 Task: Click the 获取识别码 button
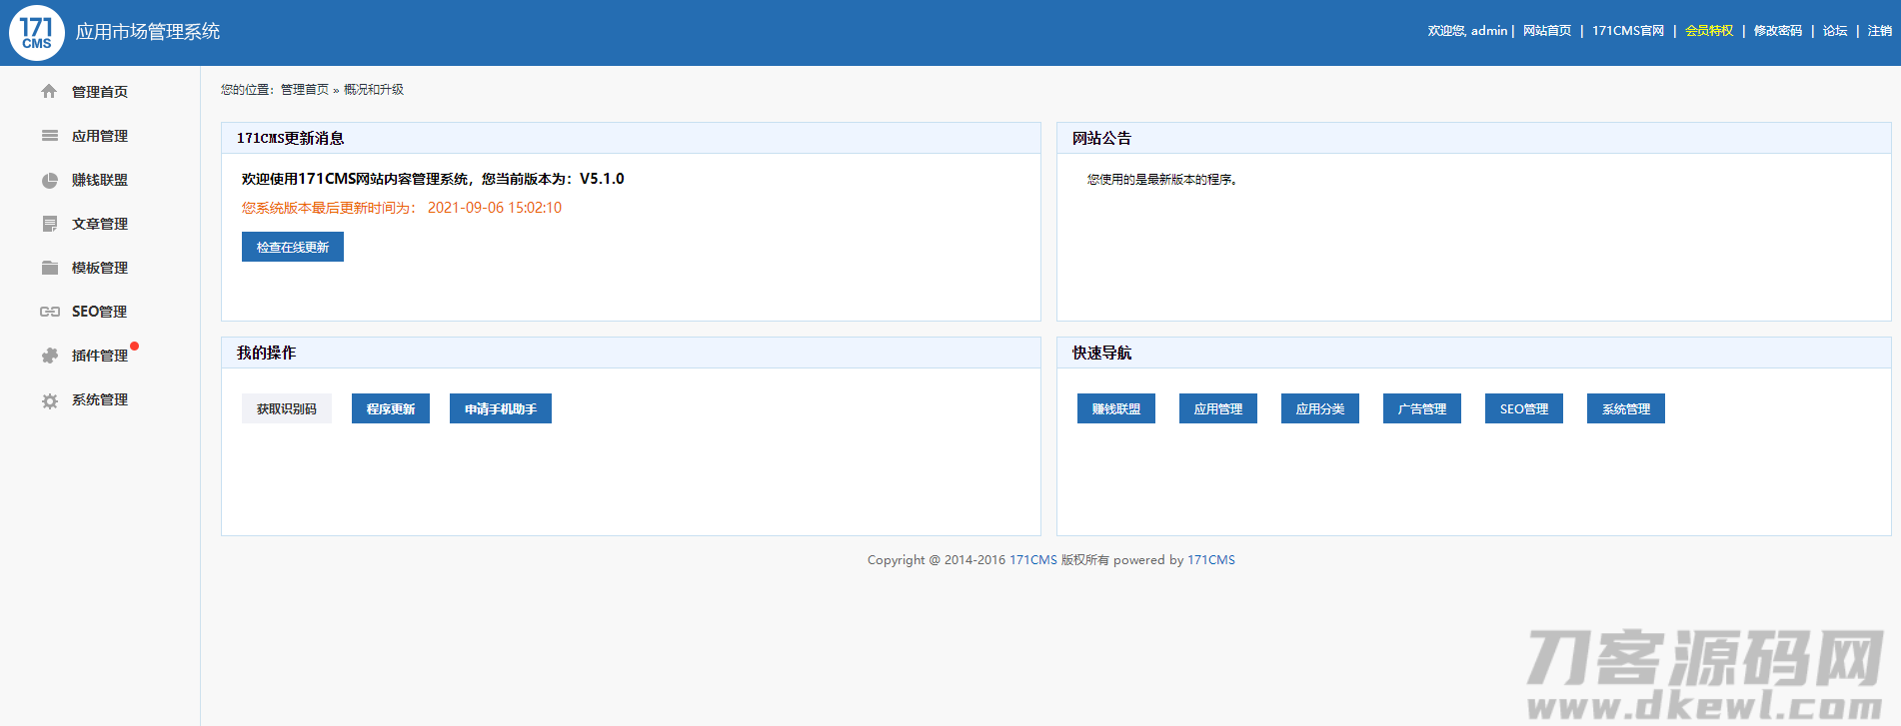click(x=286, y=408)
